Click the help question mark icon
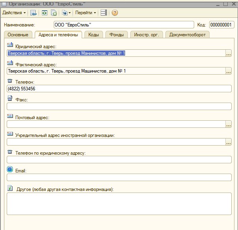238x230 pixels. pyautogui.click(x=115, y=13)
